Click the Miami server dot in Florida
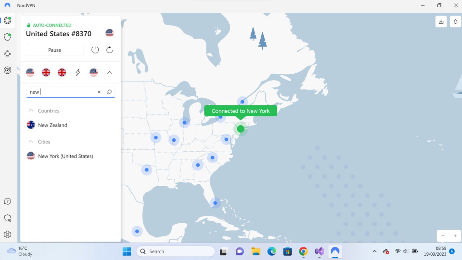 215,203
